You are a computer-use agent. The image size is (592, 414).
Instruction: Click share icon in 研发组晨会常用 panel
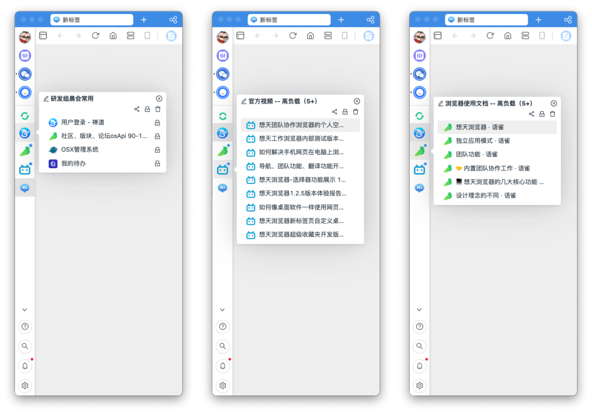coord(137,109)
